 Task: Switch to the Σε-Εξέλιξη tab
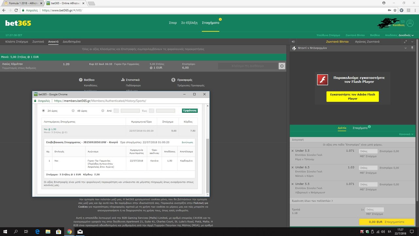pos(189,23)
